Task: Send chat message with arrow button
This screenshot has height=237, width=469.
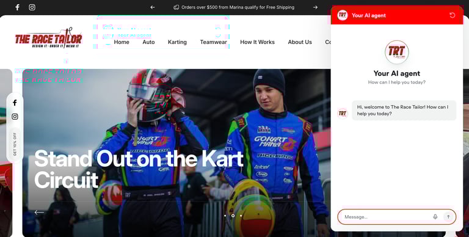Action: [x=448, y=217]
